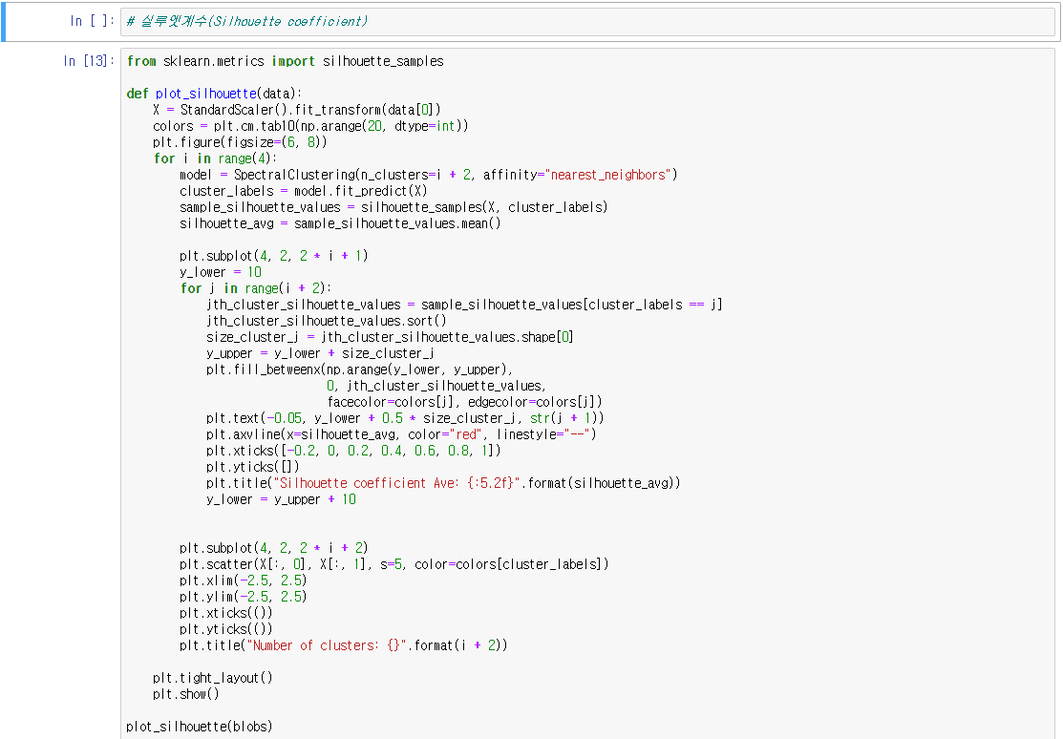Click the 'plt.show()' line
The height and width of the screenshot is (739, 1063).
pos(186,696)
